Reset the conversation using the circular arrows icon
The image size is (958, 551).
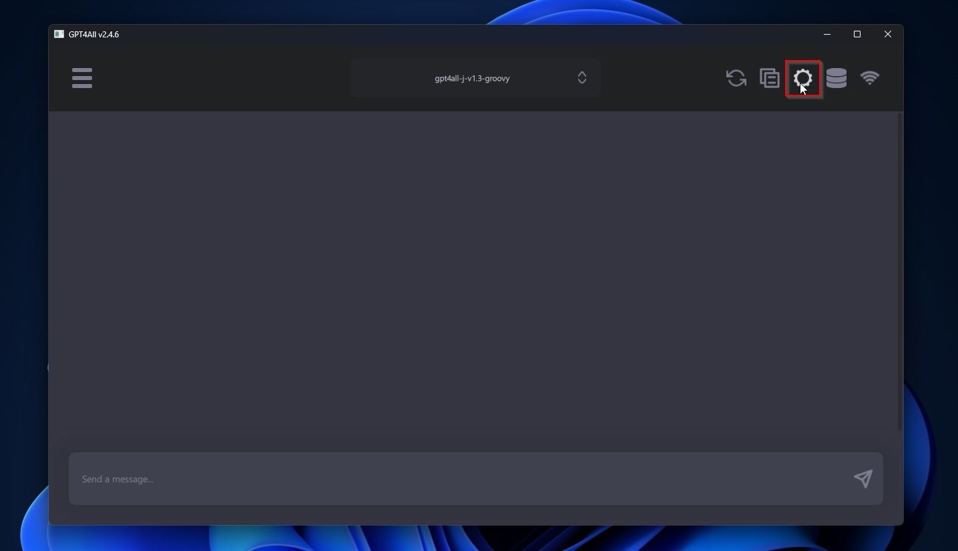(x=736, y=78)
